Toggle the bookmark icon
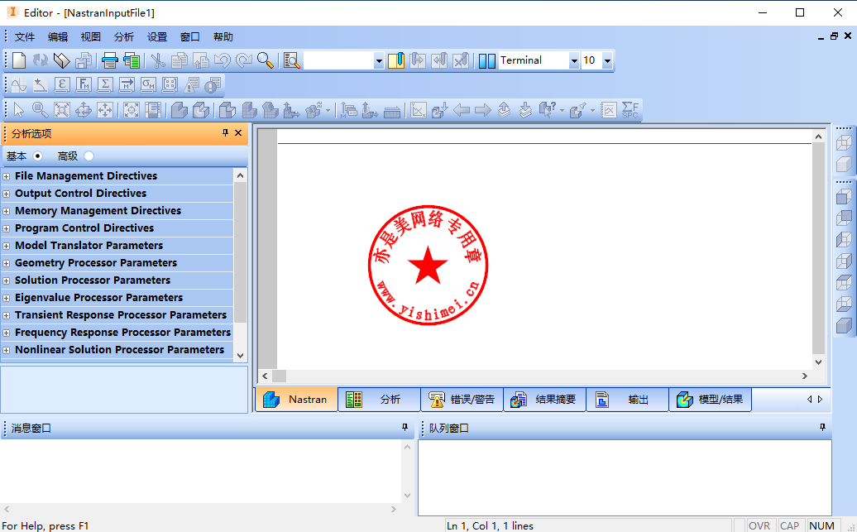 click(x=395, y=60)
